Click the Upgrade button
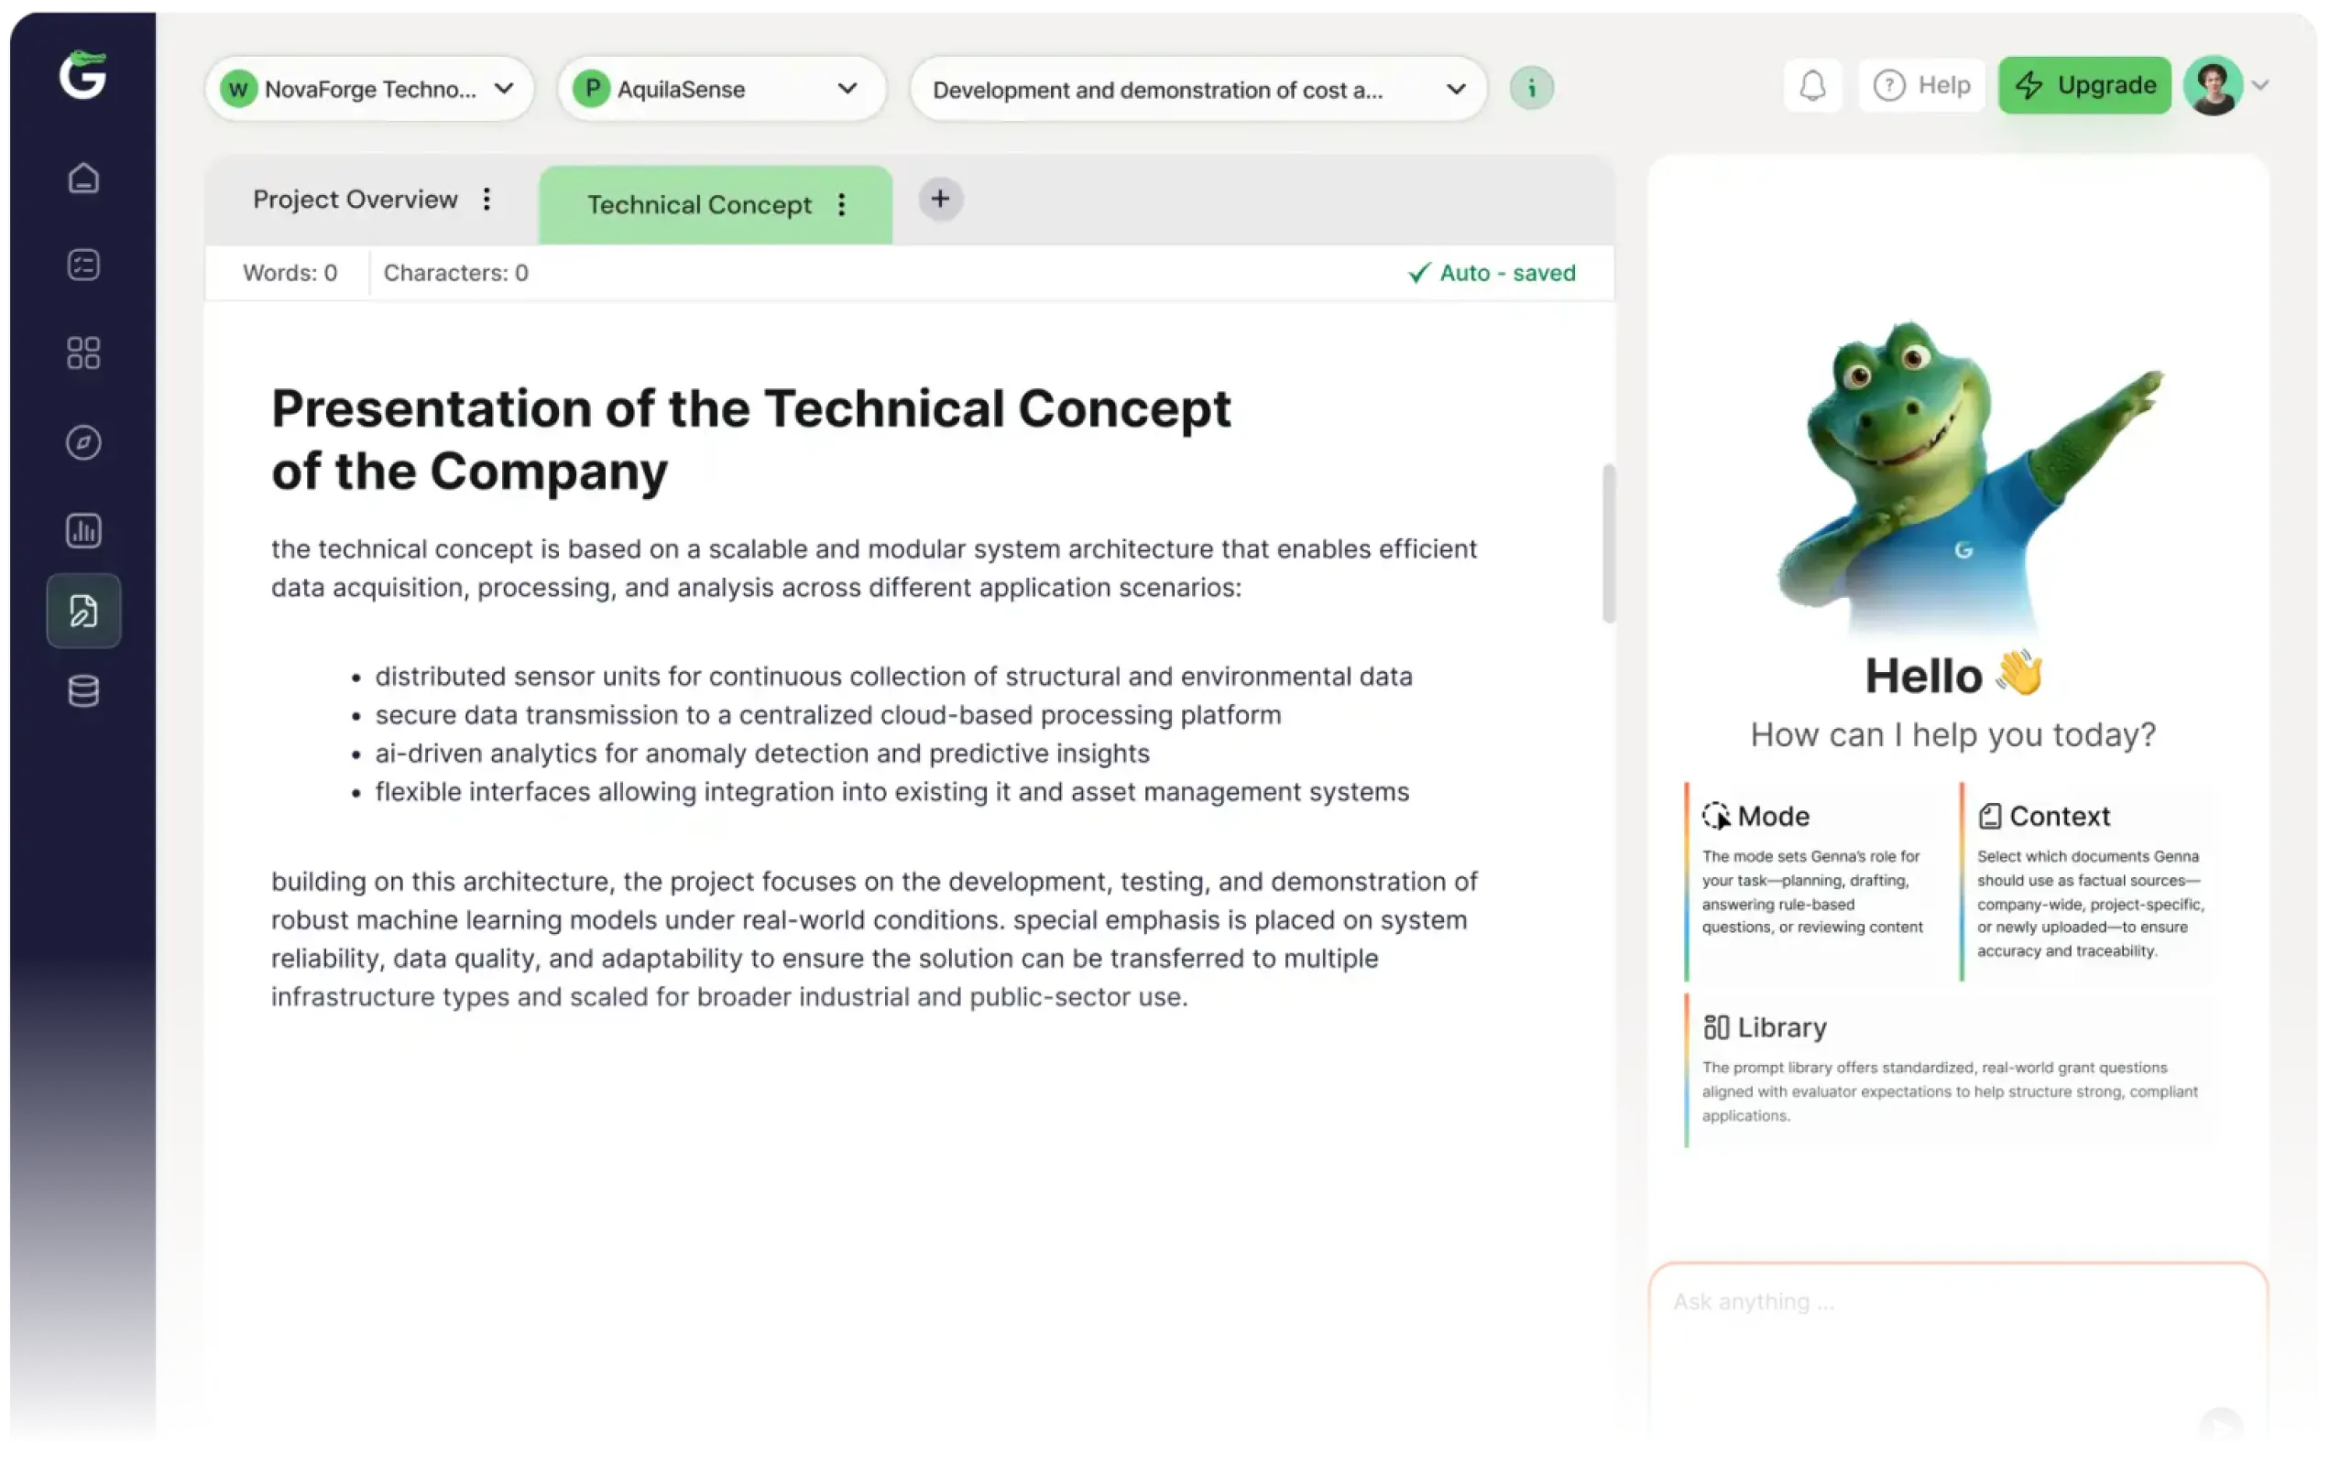2329x1465 pixels. coord(2084,86)
